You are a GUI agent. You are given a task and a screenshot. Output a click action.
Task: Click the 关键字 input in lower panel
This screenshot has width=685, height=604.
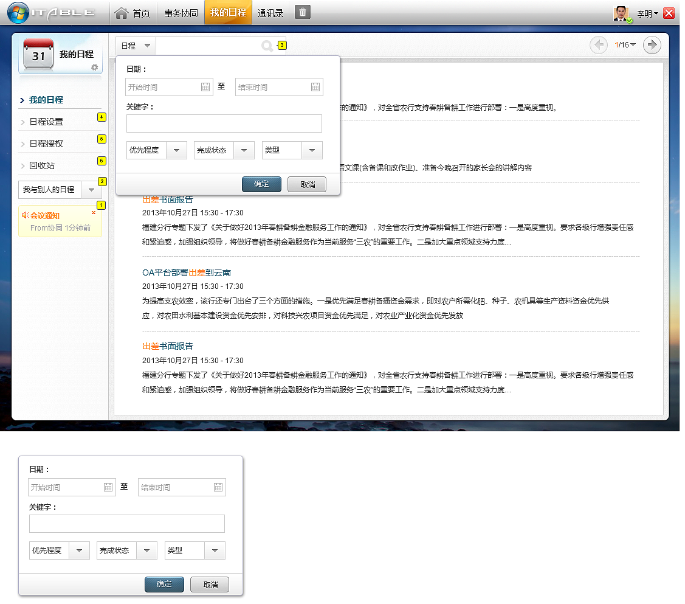click(126, 524)
